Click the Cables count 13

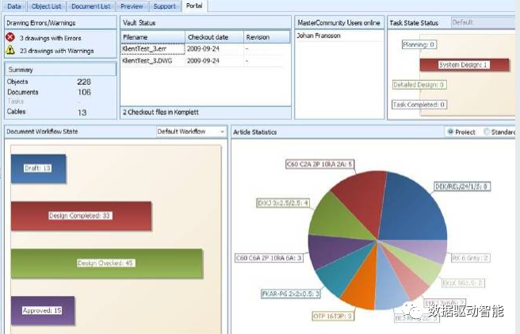82,113
